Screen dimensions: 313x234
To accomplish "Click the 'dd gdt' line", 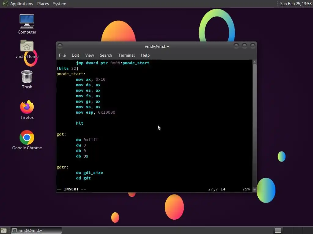I will coord(83,178).
